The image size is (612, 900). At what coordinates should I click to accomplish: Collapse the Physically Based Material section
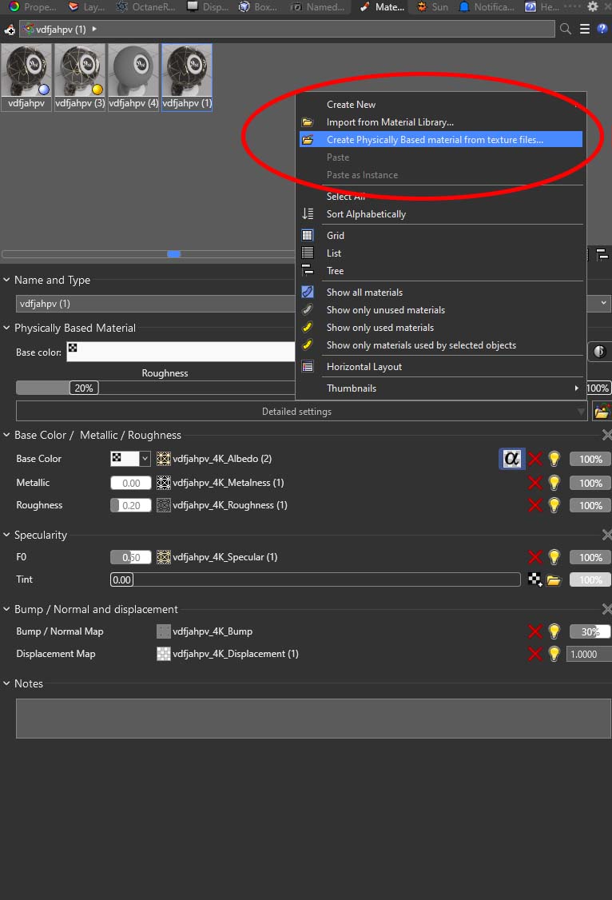(6, 328)
